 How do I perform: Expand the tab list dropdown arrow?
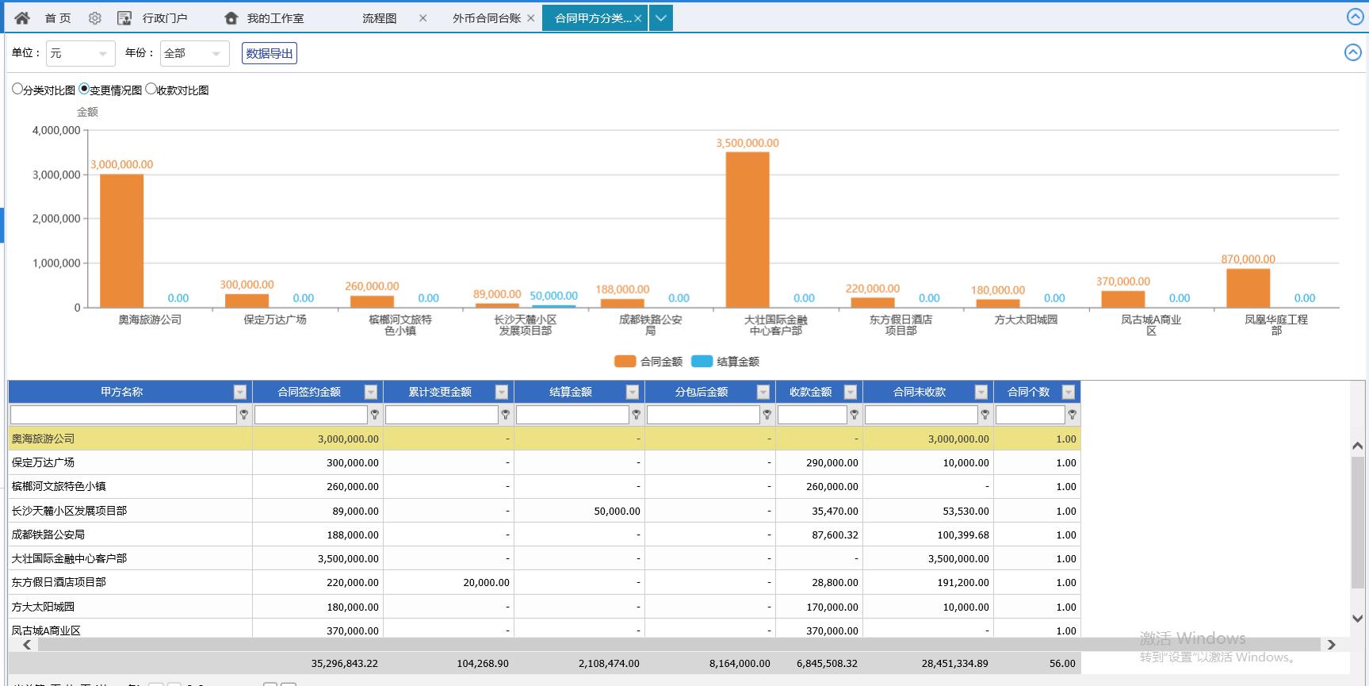coord(660,18)
